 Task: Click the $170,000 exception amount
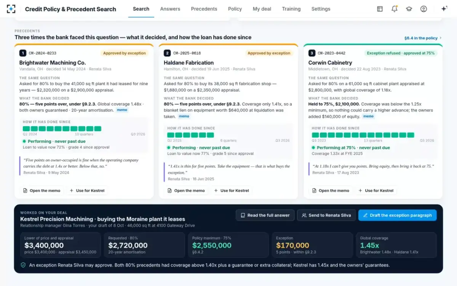pos(293,246)
